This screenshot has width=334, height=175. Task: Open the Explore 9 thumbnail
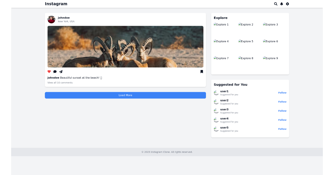point(270,58)
